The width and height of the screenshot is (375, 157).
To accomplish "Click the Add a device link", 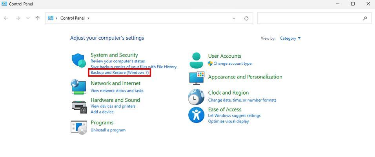I will pyautogui.click(x=102, y=112).
